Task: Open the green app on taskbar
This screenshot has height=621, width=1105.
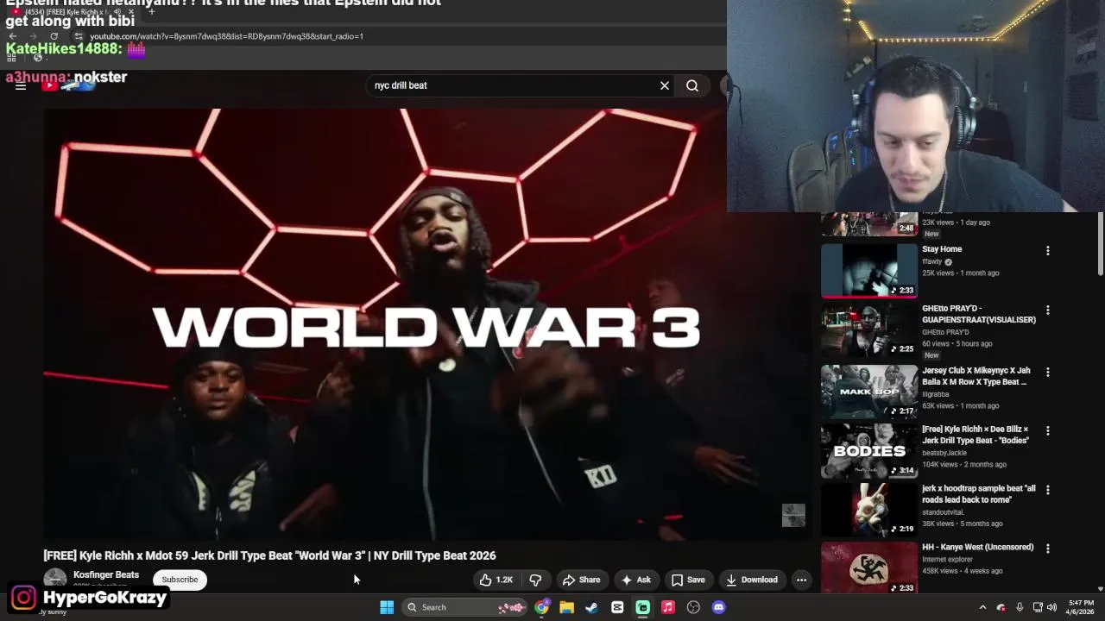Action: (x=642, y=607)
